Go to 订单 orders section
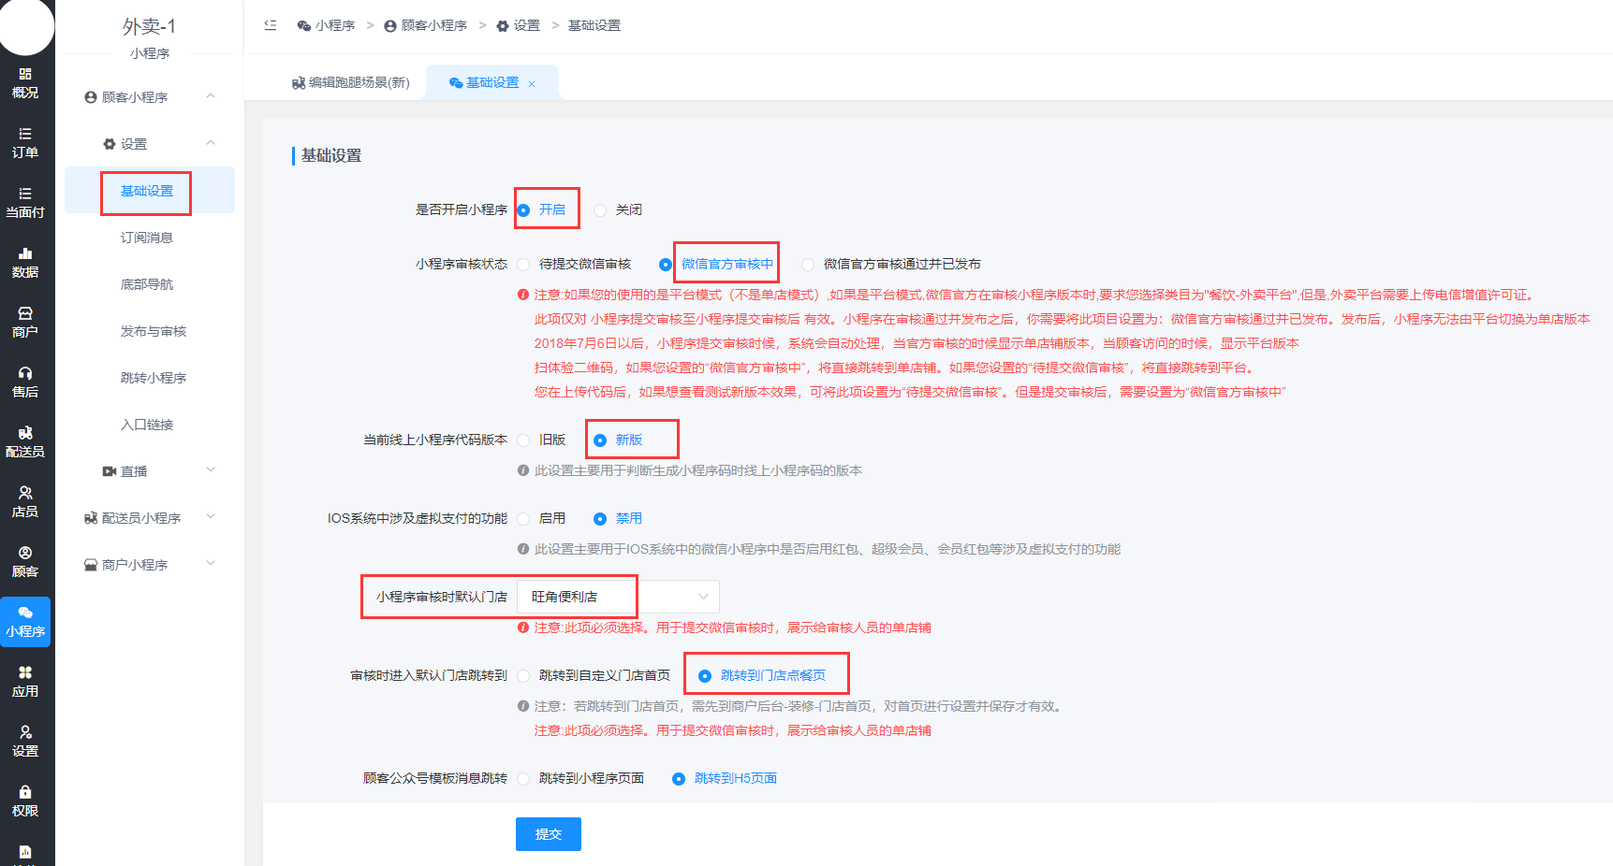1613x866 pixels. [25, 143]
